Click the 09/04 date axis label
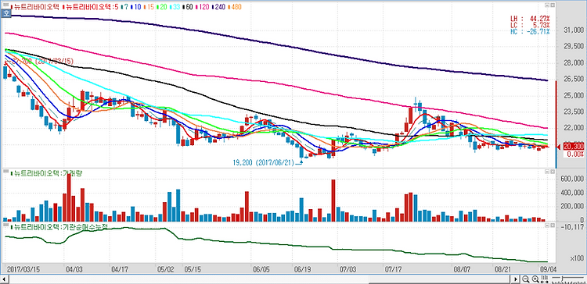The image size is (587, 284). (548, 268)
